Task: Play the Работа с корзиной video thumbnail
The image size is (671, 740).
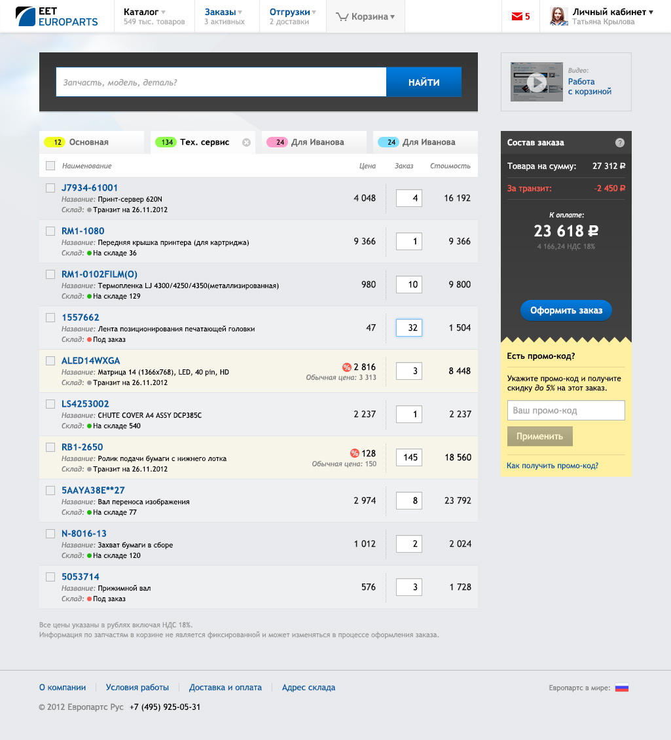Action: point(537,83)
